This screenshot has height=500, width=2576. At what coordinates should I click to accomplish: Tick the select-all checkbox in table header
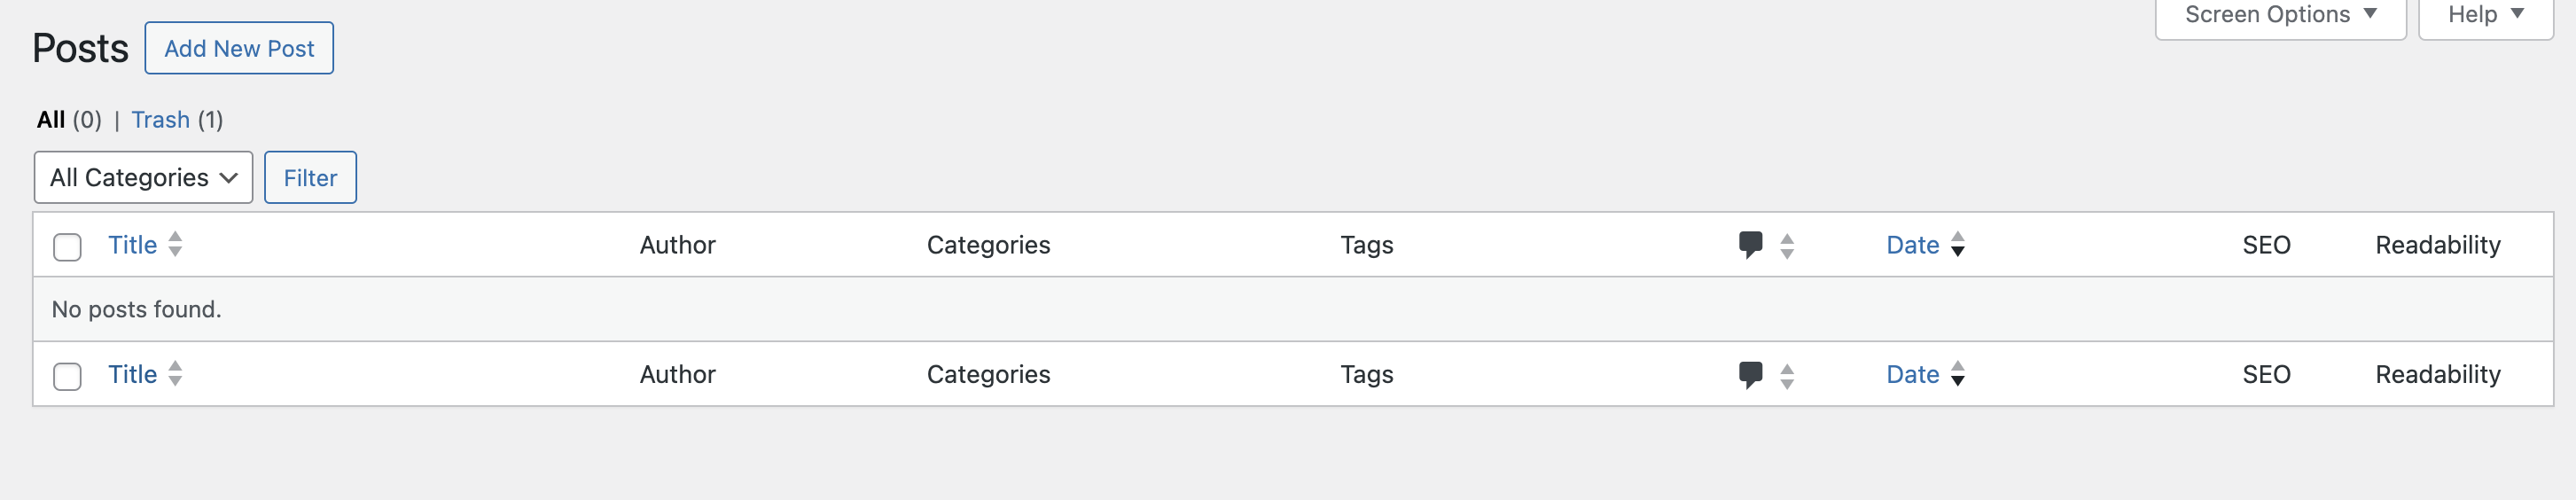pos(67,247)
